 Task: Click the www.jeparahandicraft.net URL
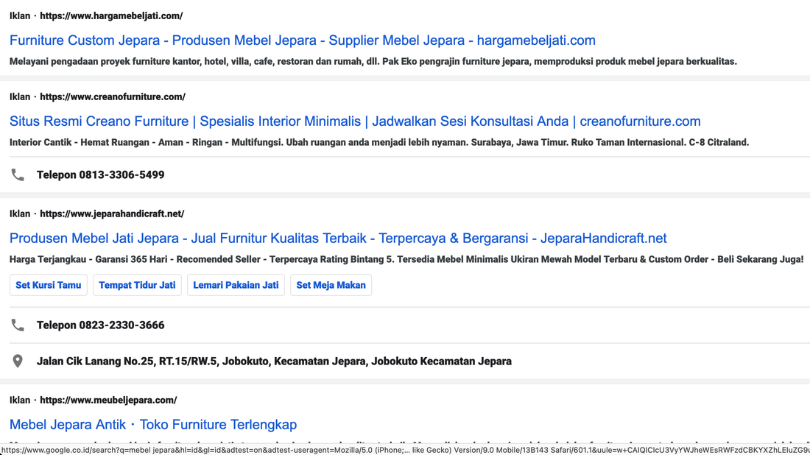pyautogui.click(x=112, y=214)
